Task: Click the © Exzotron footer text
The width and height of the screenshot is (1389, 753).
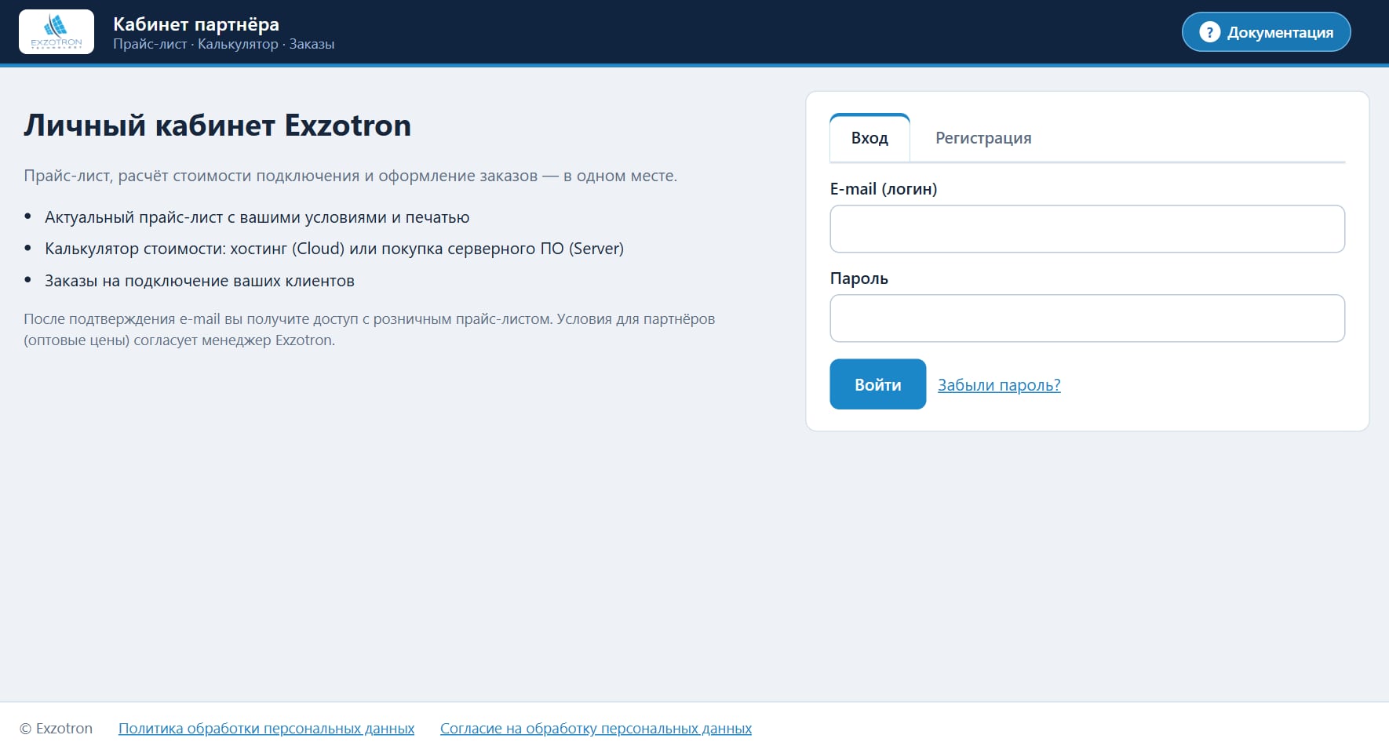Action: tap(57, 729)
